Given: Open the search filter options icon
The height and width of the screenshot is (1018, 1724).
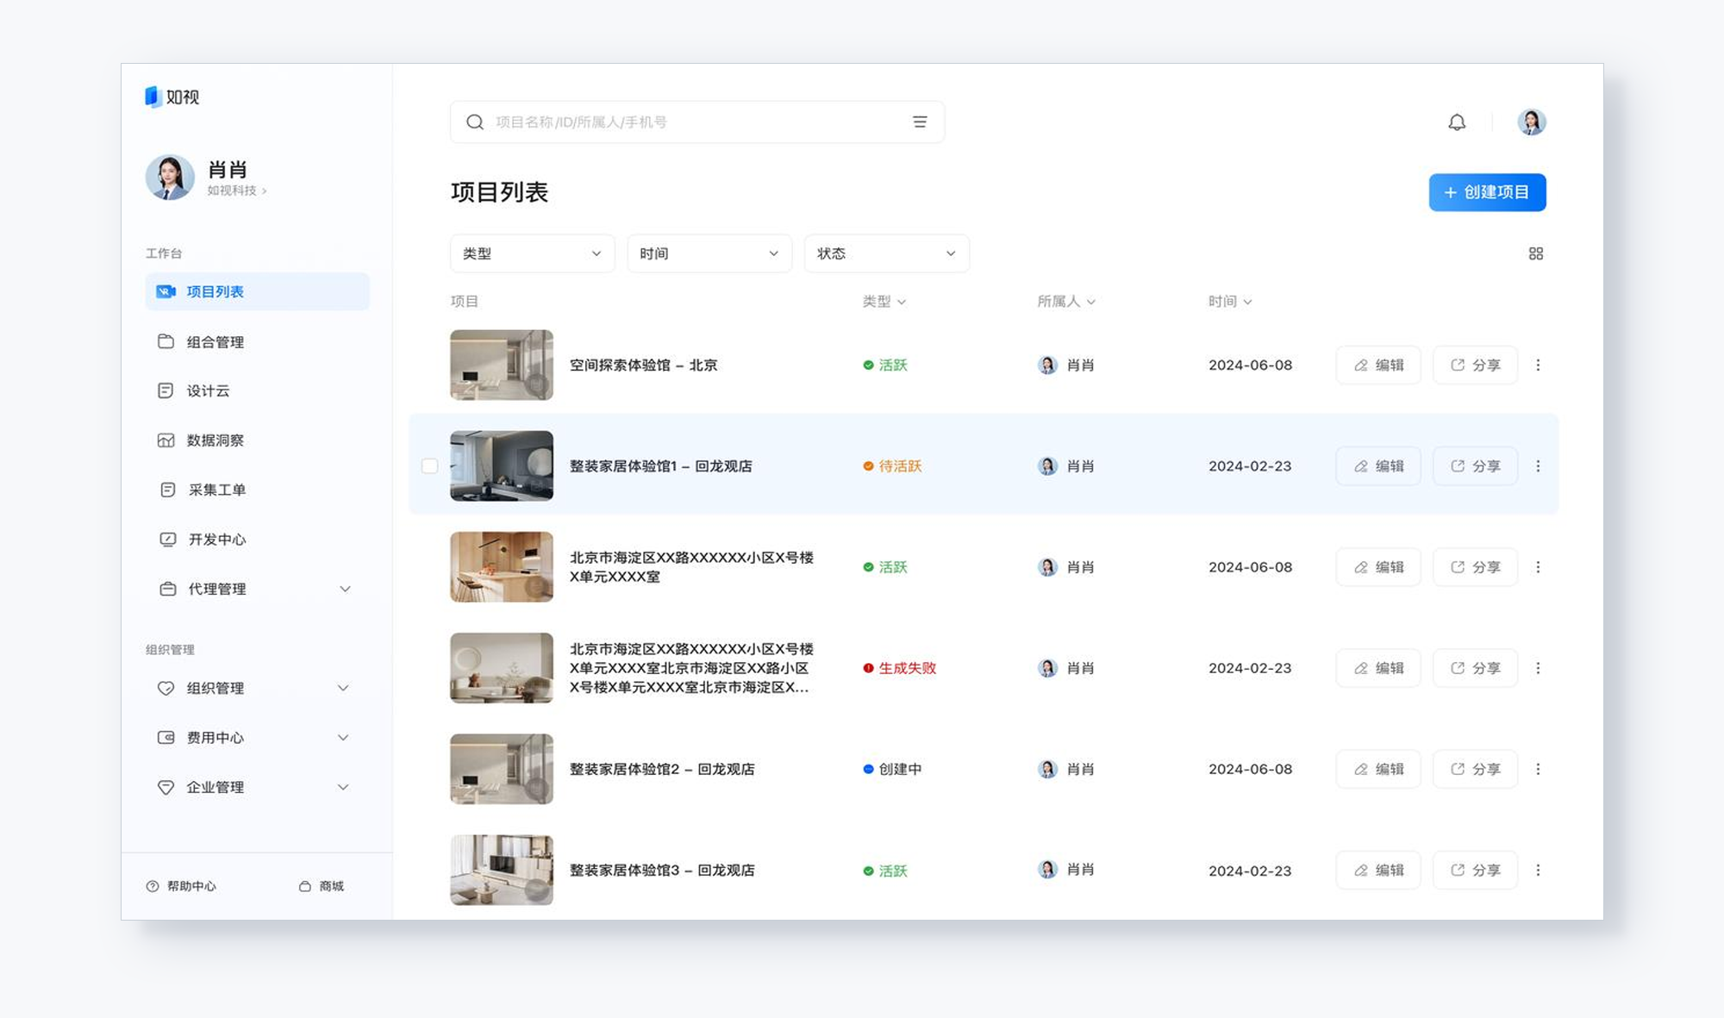Looking at the screenshot, I should (920, 122).
